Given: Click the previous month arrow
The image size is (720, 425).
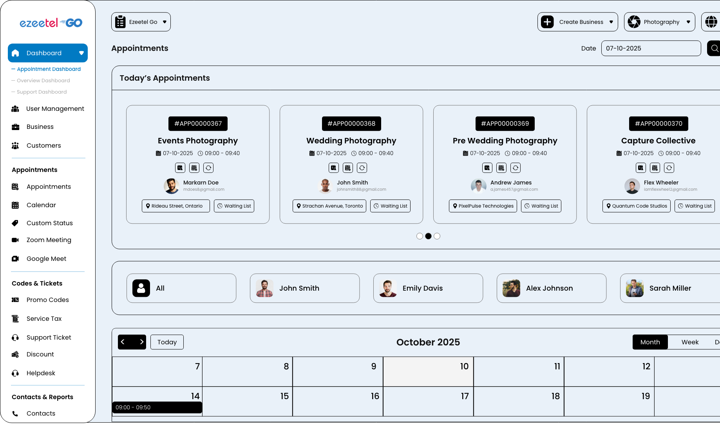Looking at the screenshot, I should 123,342.
